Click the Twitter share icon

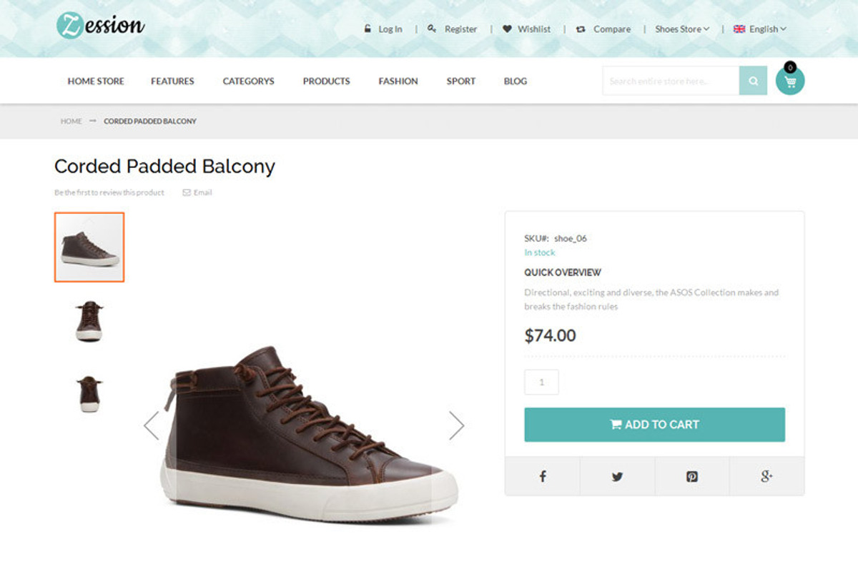[617, 476]
